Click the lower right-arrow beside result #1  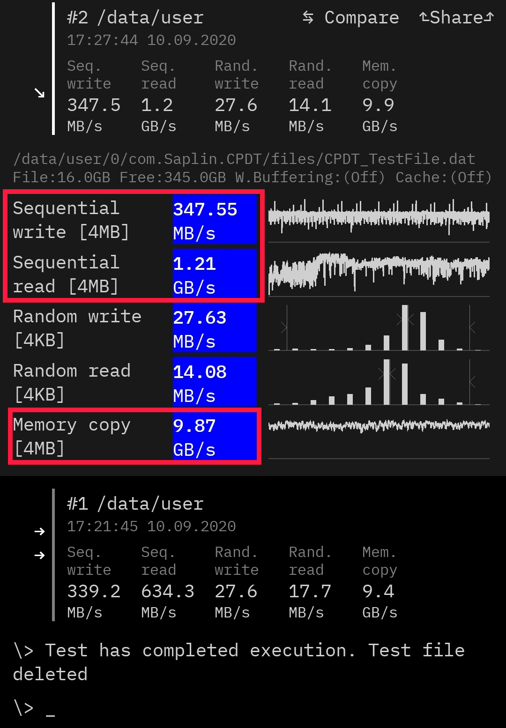point(40,556)
